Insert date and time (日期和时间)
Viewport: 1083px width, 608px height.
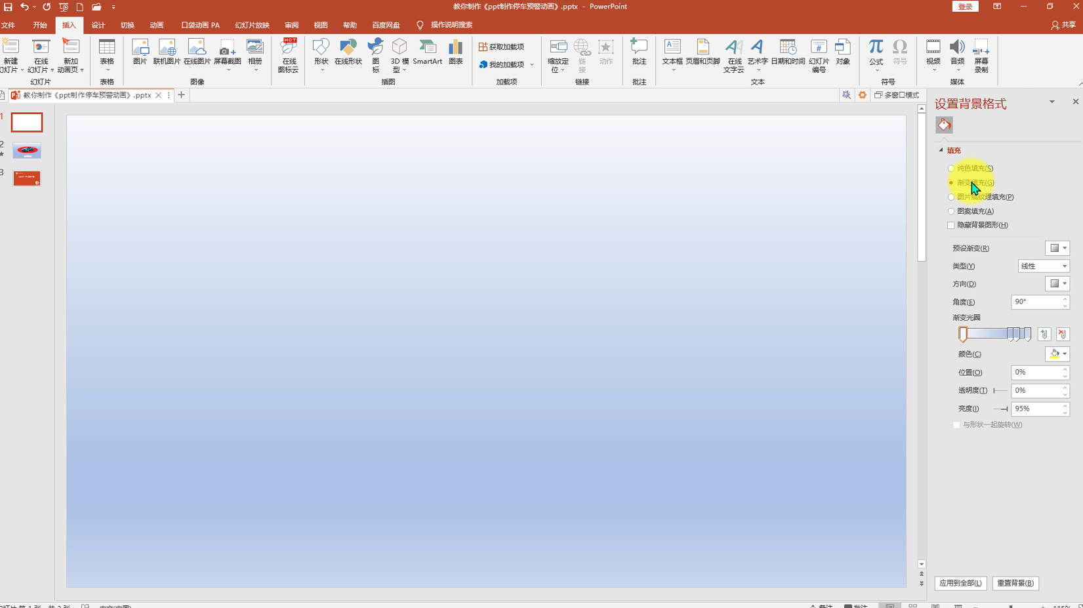click(x=788, y=52)
